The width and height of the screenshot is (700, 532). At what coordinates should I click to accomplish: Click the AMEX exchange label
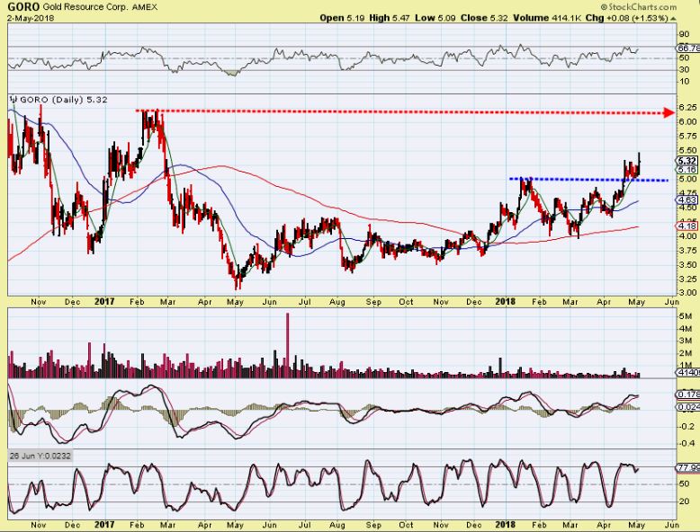[x=145, y=7]
